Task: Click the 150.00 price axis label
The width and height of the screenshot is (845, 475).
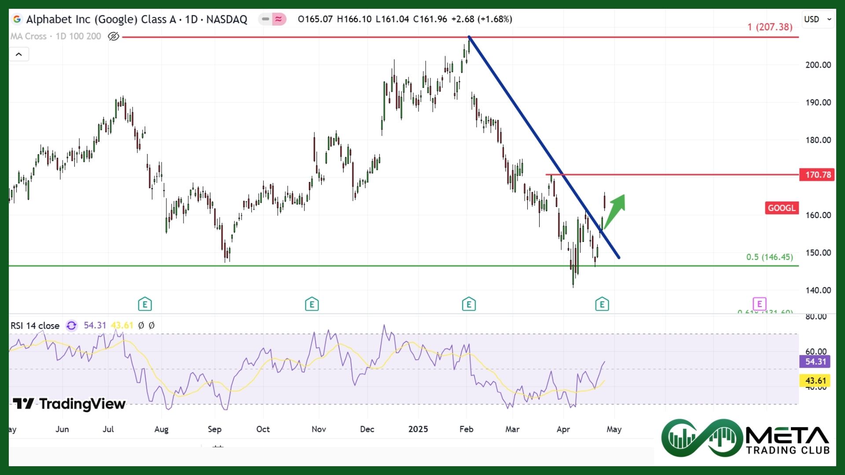Action: coord(818,253)
